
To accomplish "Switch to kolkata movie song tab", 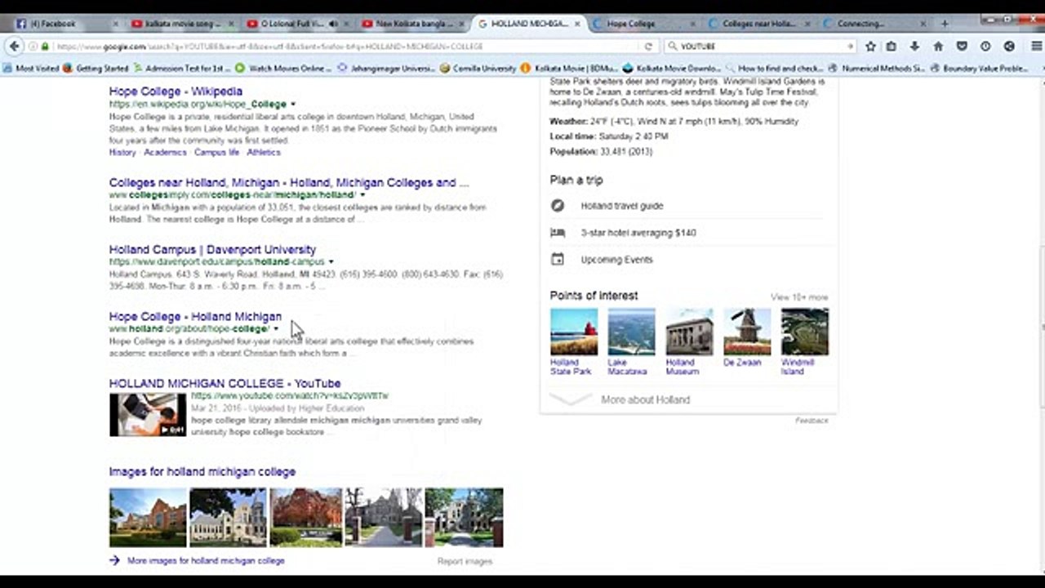I will pyautogui.click(x=181, y=24).
